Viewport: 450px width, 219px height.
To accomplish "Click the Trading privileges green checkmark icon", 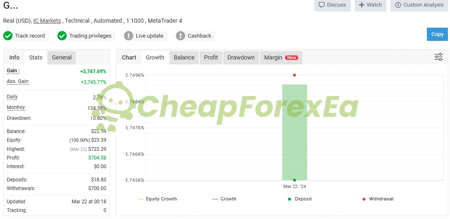I will tap(62, 36).
